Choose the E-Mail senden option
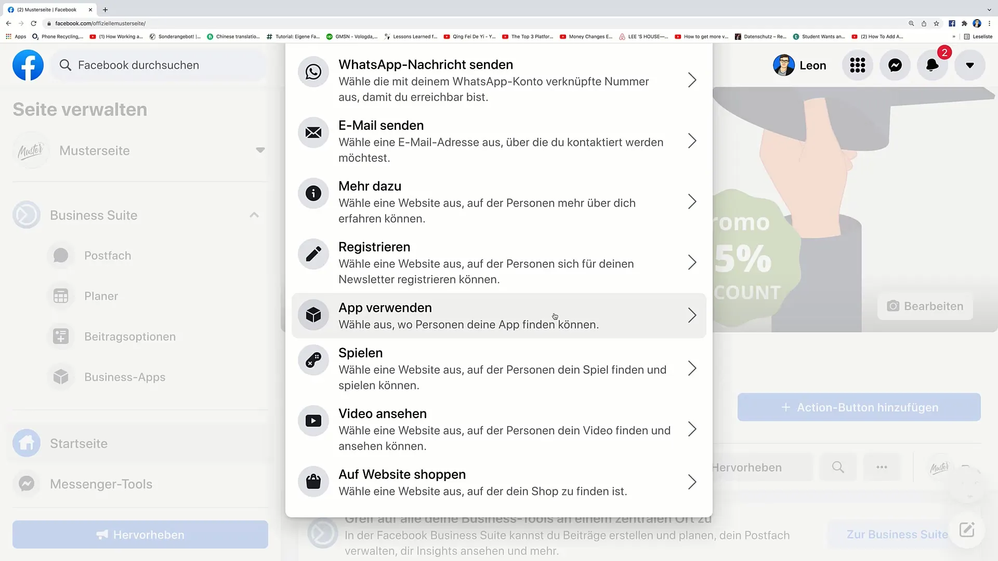Viewport: 998px width, 561px height. click(x=498, y=141)
